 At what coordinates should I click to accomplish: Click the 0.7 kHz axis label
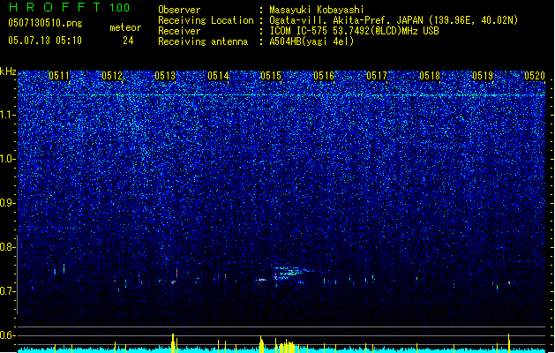click(x=7, y=291)
